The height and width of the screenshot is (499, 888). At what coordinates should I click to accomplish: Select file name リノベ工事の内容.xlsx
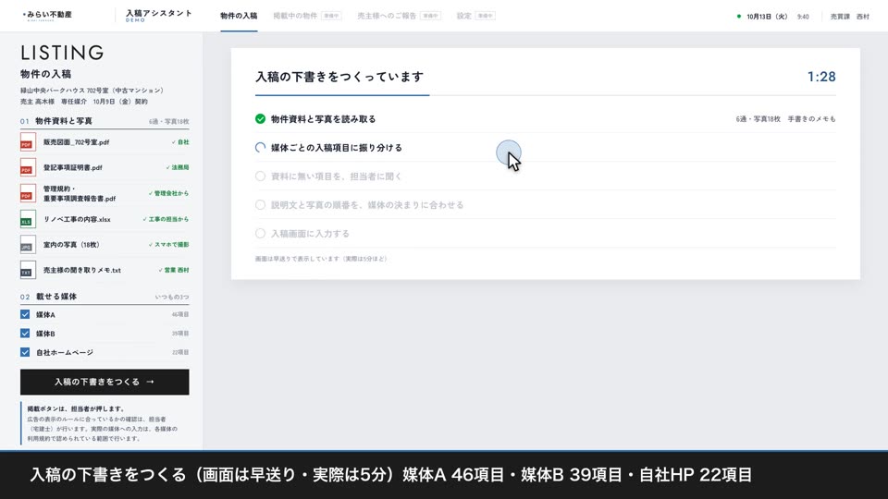tap(77, 219)
